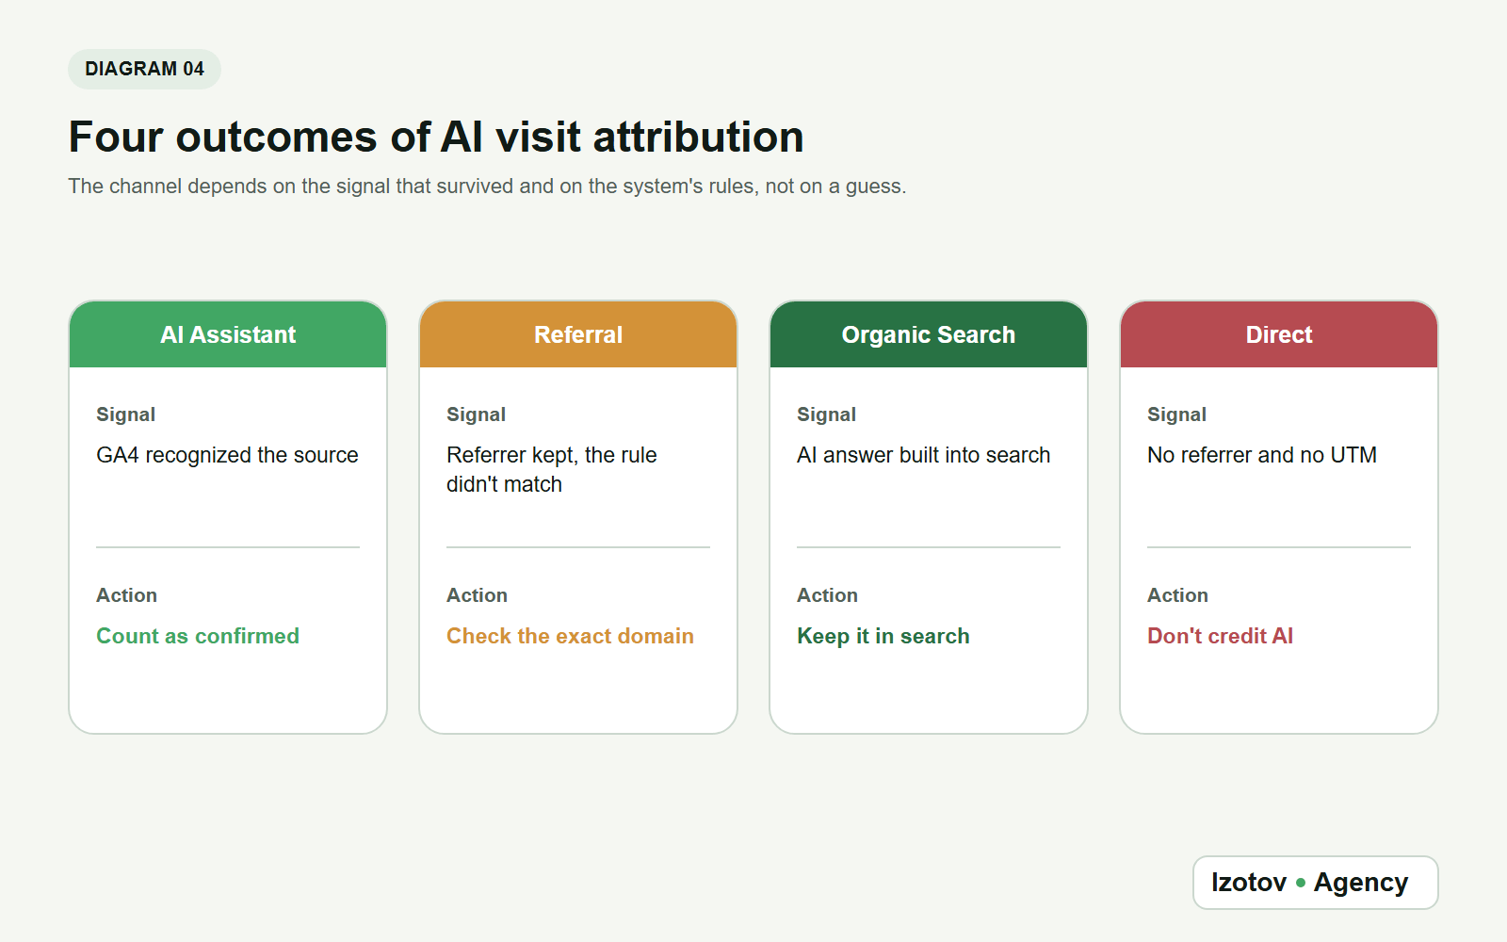Click the red Direct card header
The height and width of the screenshot is (942, 1507).
coord(1279,334)
